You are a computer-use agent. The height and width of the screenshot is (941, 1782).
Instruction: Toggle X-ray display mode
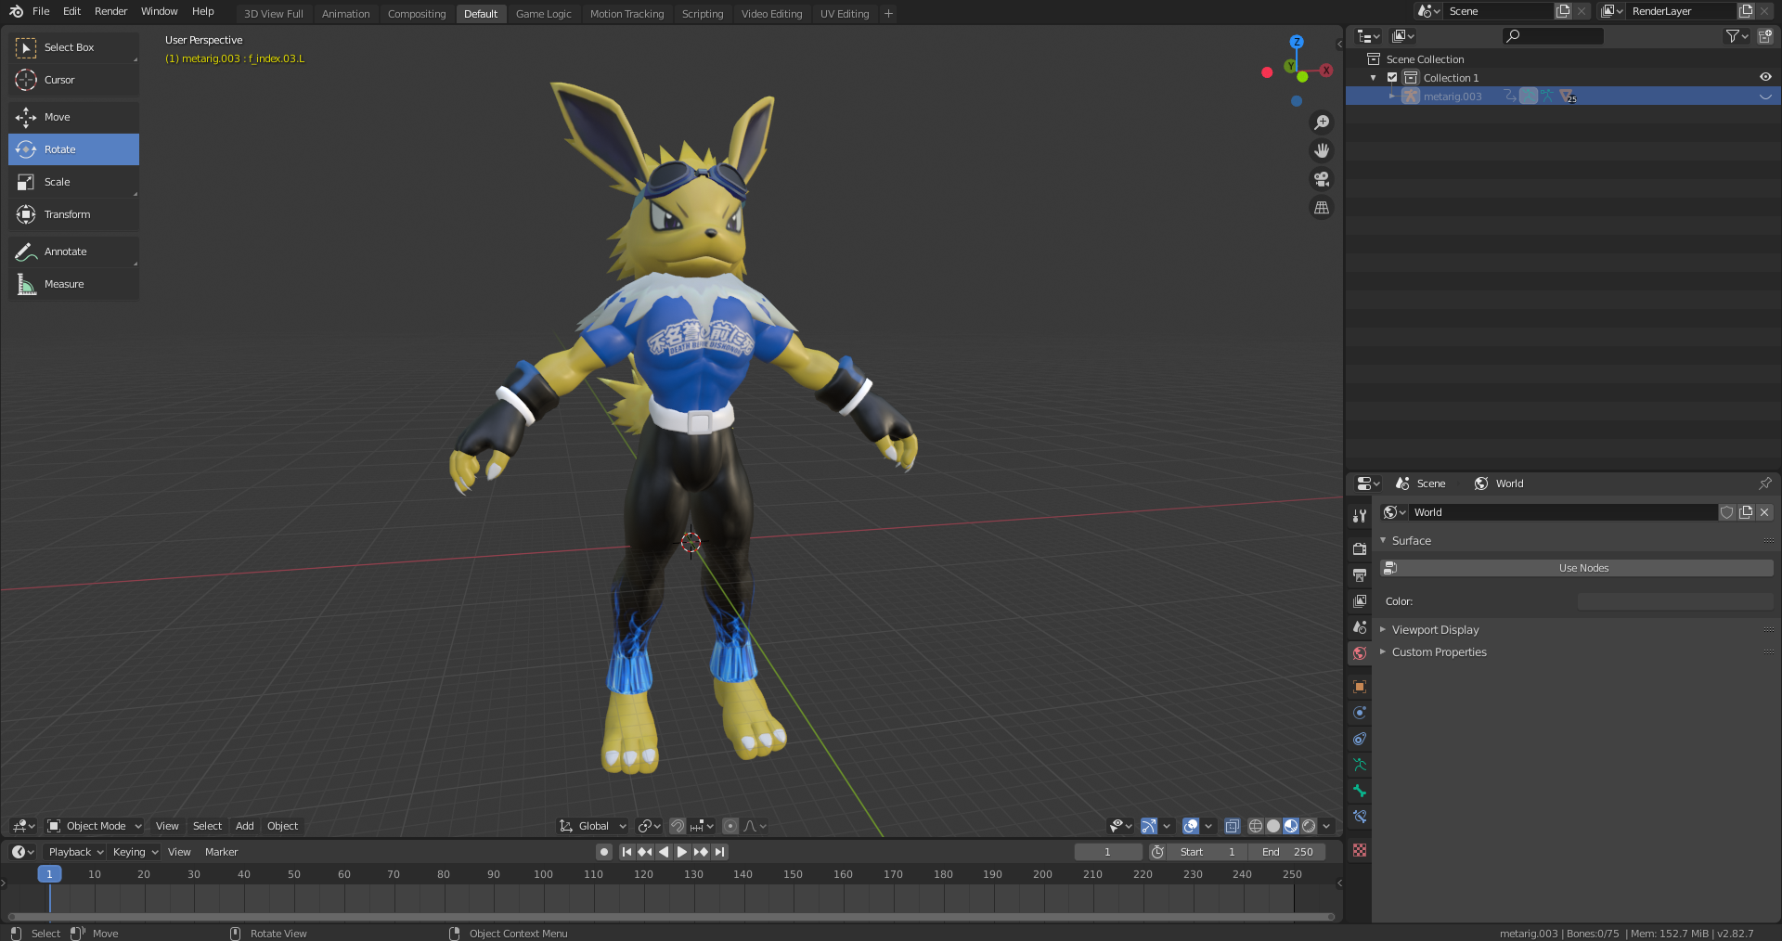[x=1233, y=826]
